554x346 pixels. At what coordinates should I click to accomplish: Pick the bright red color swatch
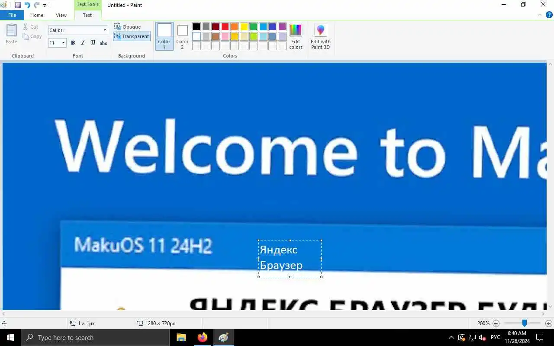click(x=225, y=27)
